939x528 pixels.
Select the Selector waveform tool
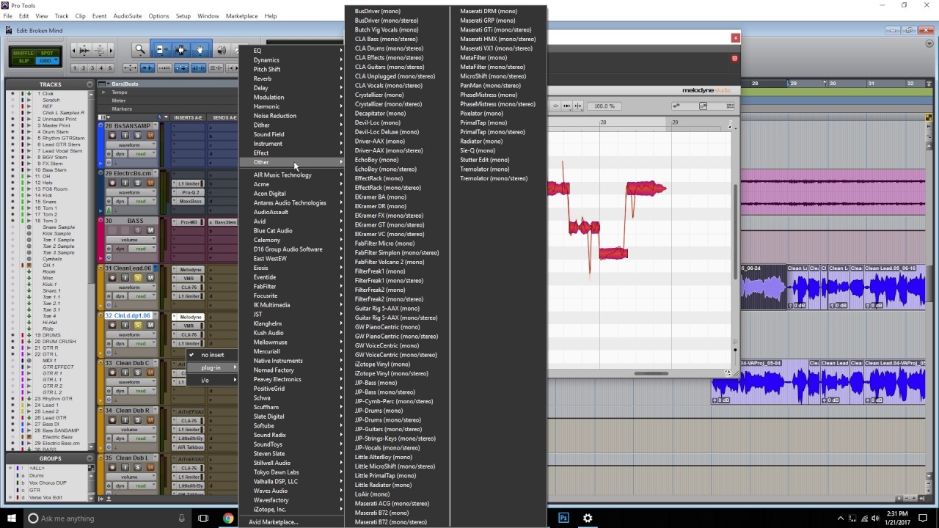(x=180, y=50)
